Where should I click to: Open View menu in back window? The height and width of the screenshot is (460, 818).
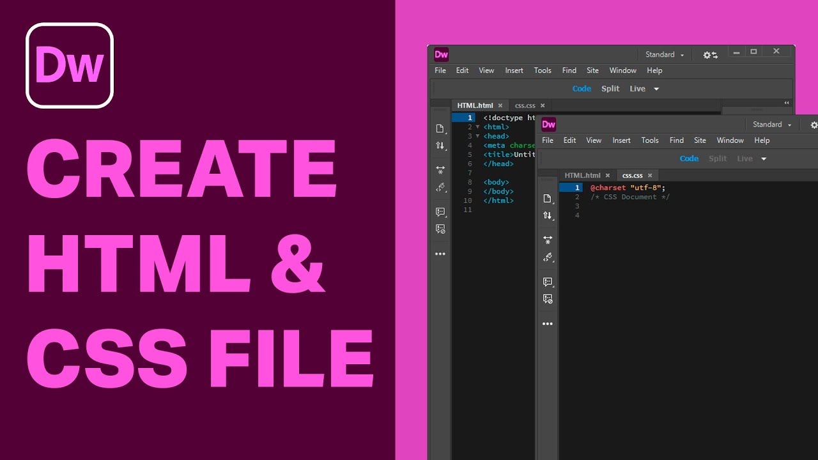coord(486,71)
